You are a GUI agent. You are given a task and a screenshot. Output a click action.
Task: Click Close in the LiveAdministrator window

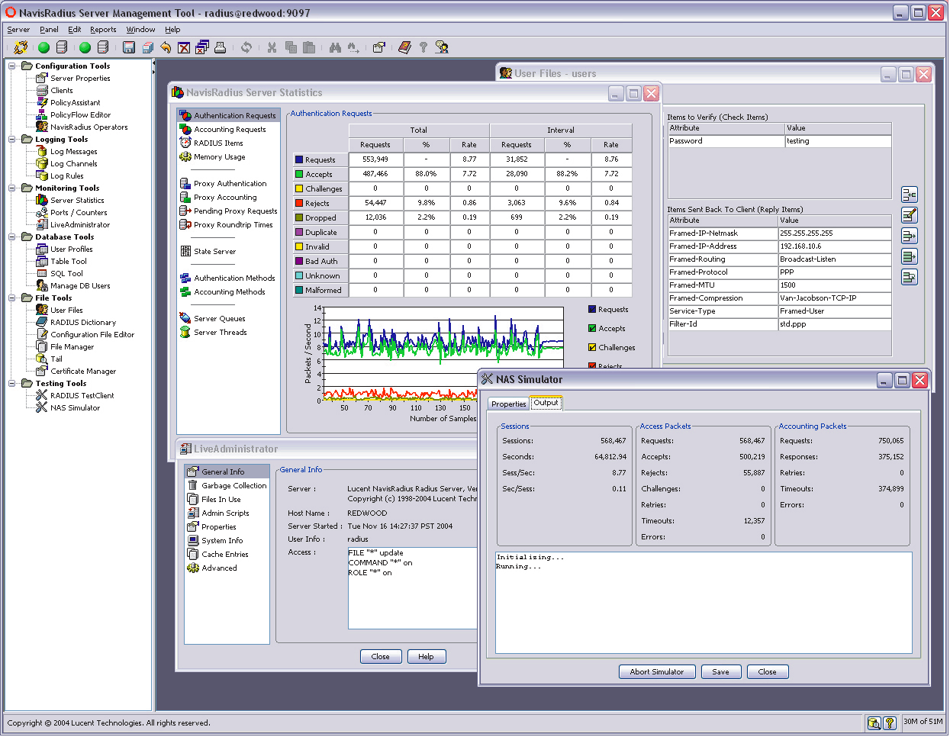coord(380,657)
